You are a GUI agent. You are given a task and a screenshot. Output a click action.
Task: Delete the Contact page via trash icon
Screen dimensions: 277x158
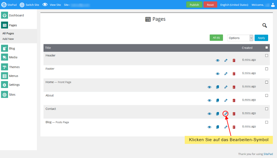pos(234,114)
